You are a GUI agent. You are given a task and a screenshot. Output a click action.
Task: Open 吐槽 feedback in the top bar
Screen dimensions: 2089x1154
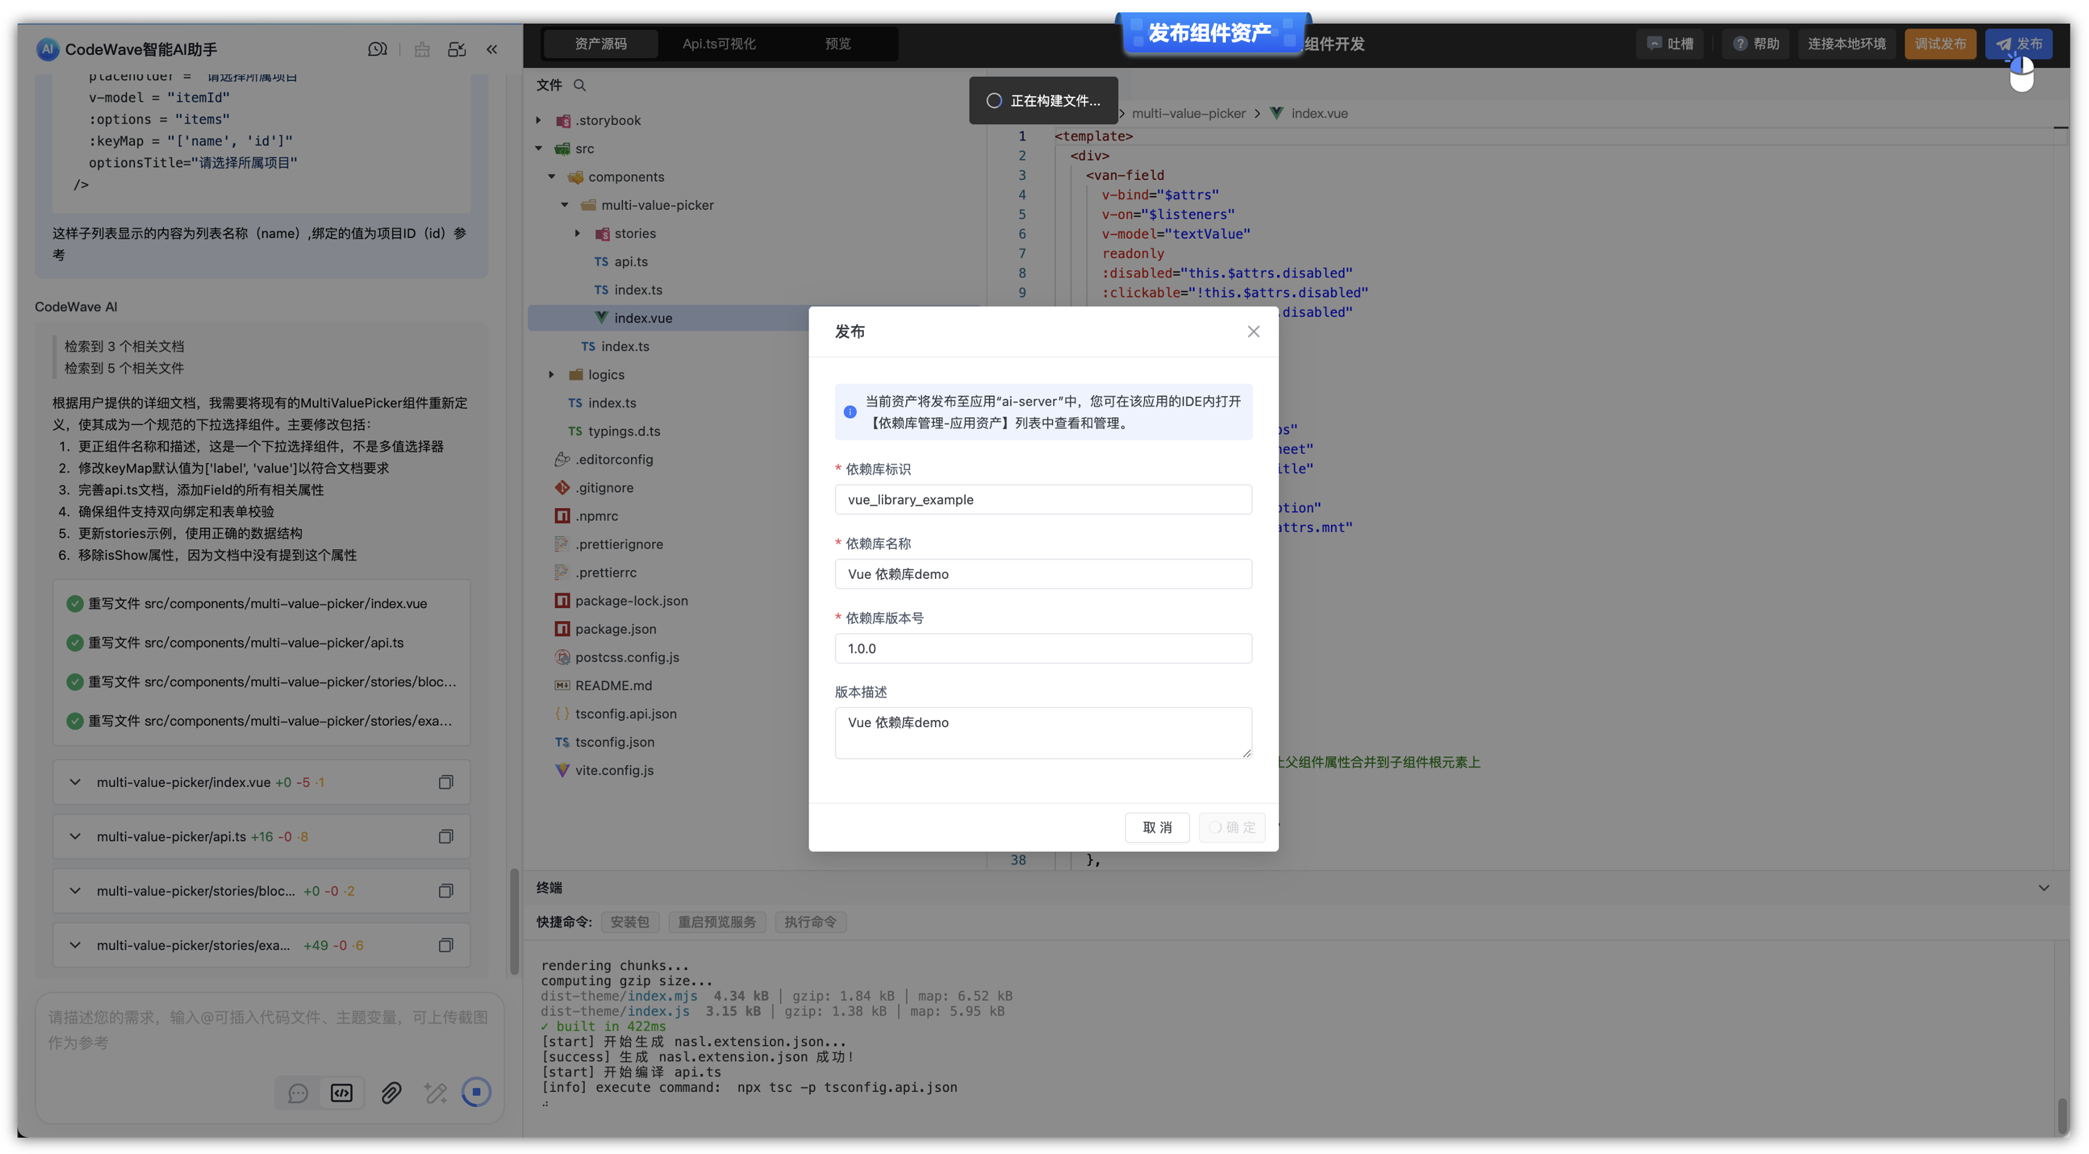click(x=1670, y=44)
